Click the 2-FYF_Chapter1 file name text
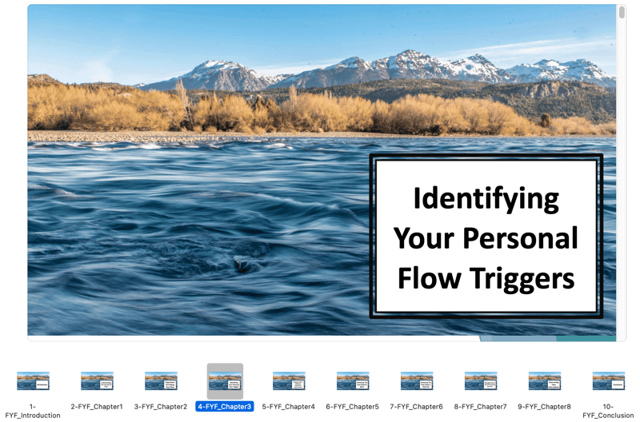Image resolution: width=640 pixels, height=422 pixels. pos(97,407)
